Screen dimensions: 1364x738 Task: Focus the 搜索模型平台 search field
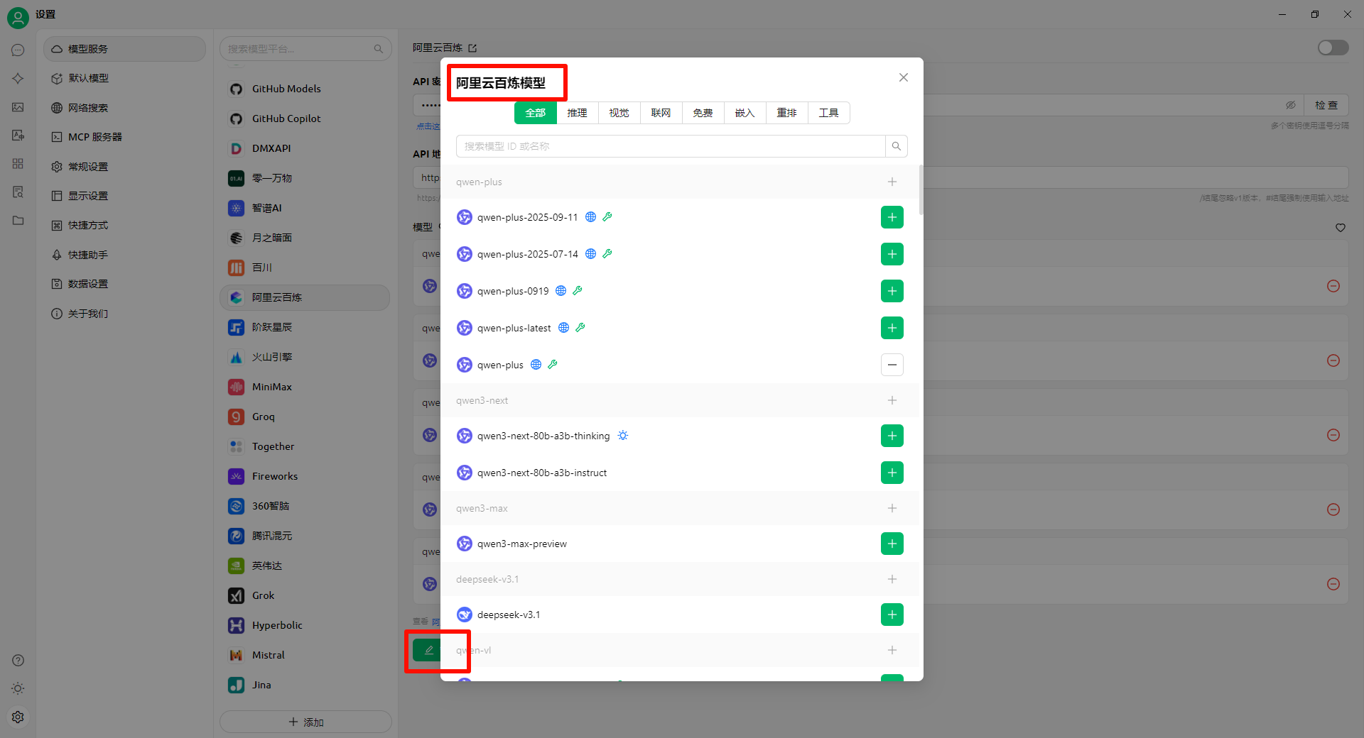pyautogui.click(x=305, y=49)
